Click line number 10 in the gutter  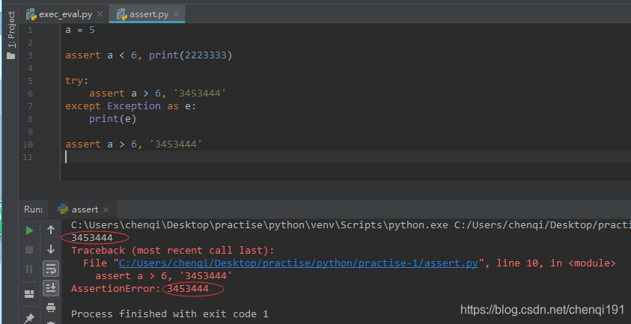click(x=28, y=144)
